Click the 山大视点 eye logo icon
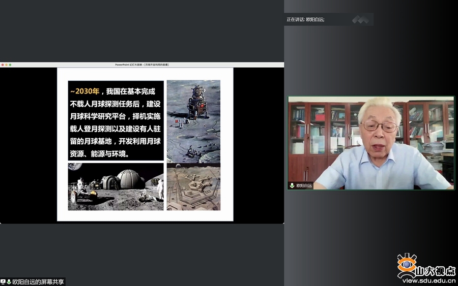 [407, 266]
